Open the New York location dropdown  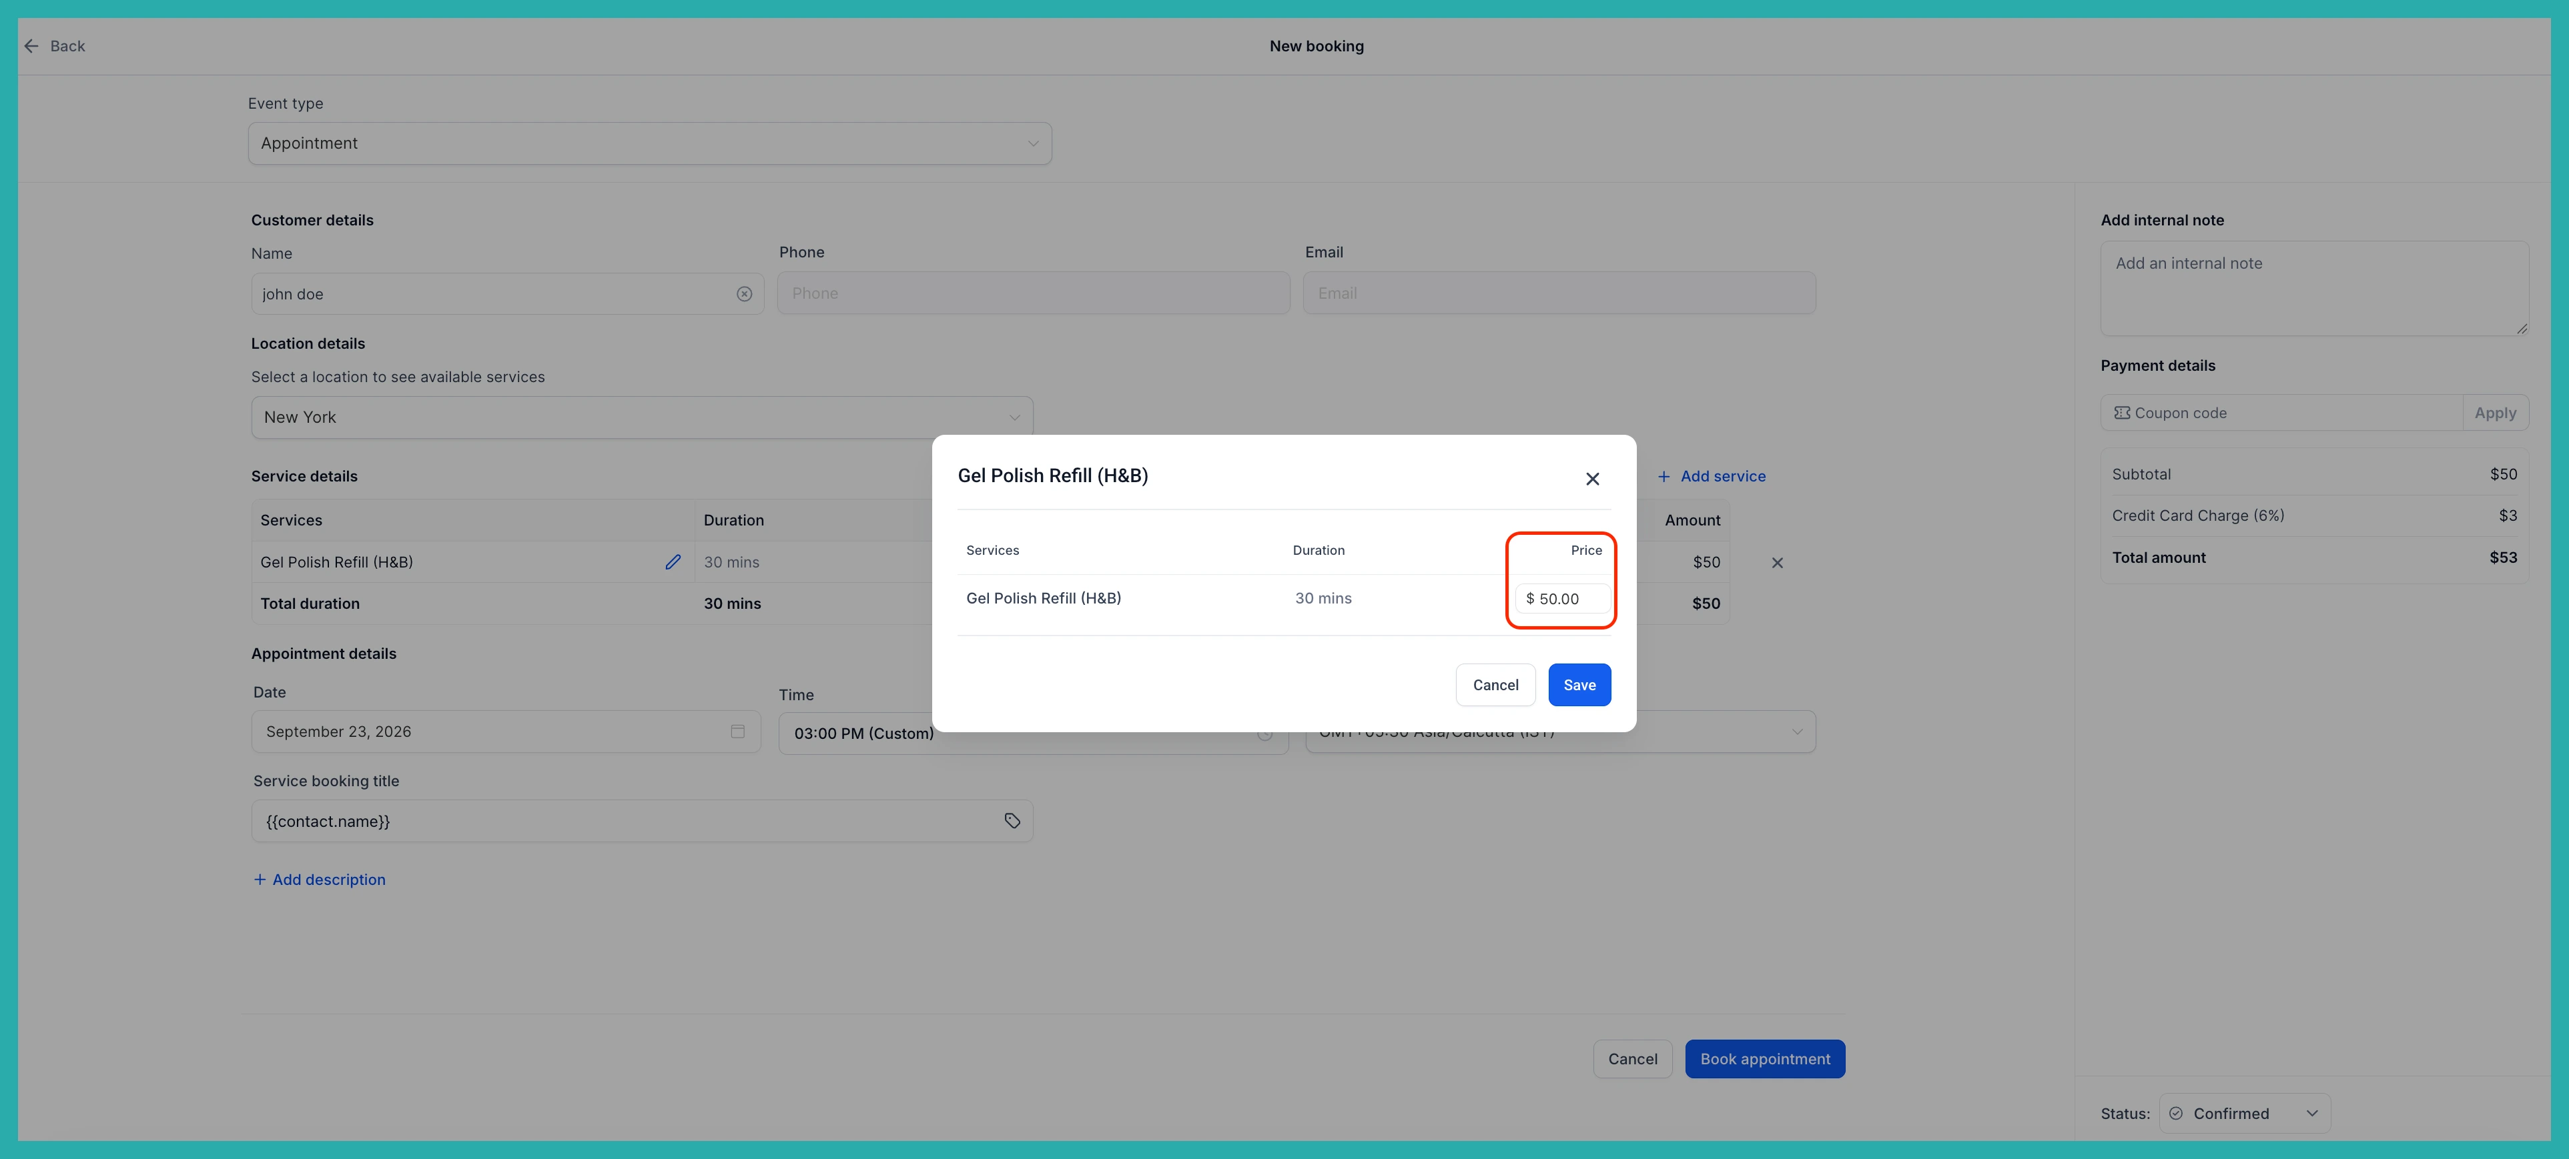pyautogui.click(x=641, y=417)
